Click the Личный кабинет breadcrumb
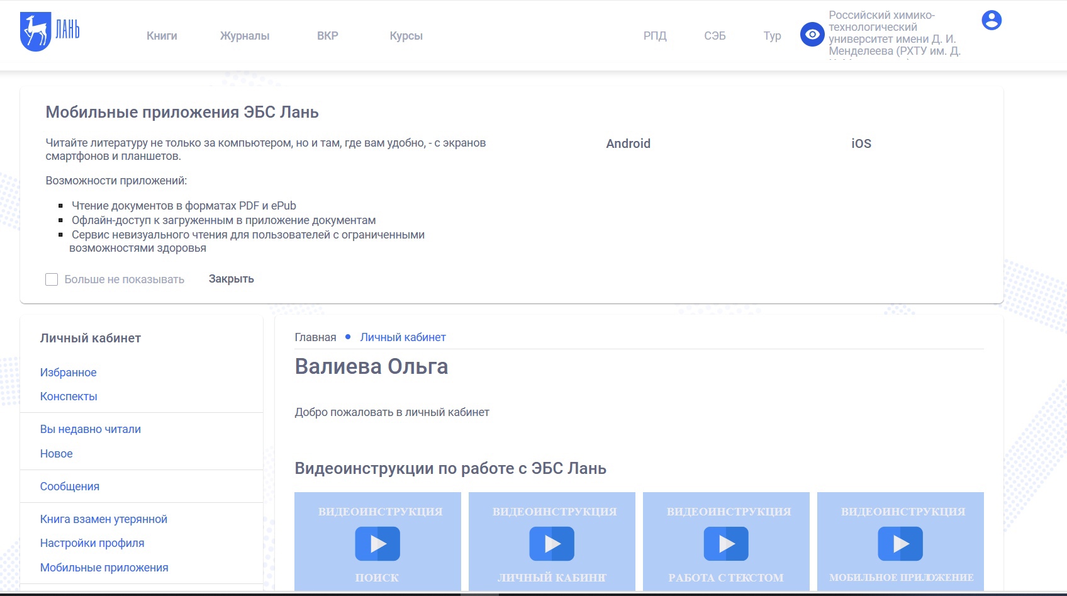This screenshot has width=1067, height=596. click(403, 337)
